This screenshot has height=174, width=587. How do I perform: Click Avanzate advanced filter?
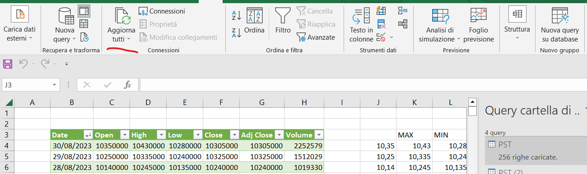click(316, 37)
